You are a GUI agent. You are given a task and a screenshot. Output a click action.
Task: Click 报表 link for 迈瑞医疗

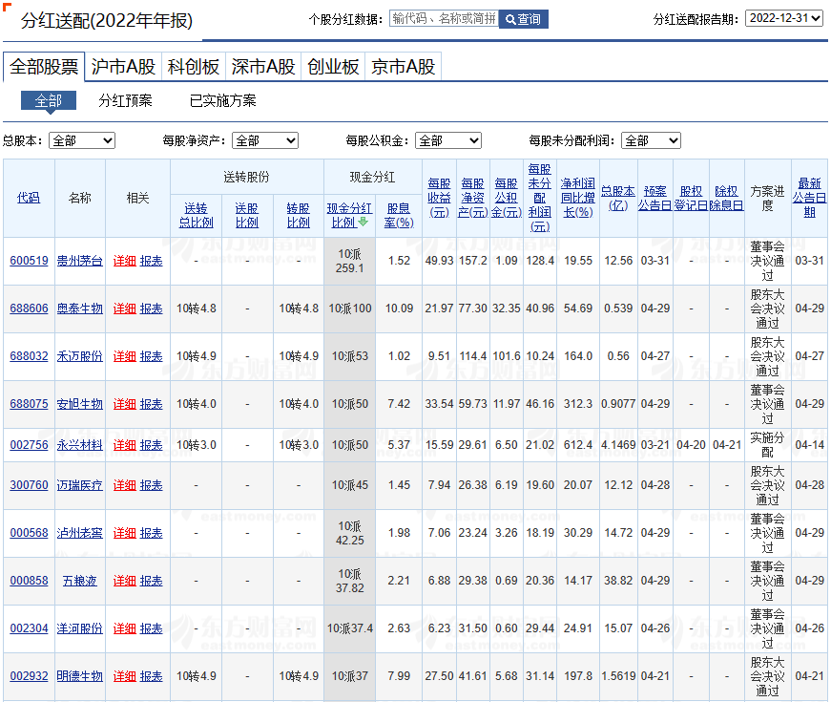coord(152,485)
